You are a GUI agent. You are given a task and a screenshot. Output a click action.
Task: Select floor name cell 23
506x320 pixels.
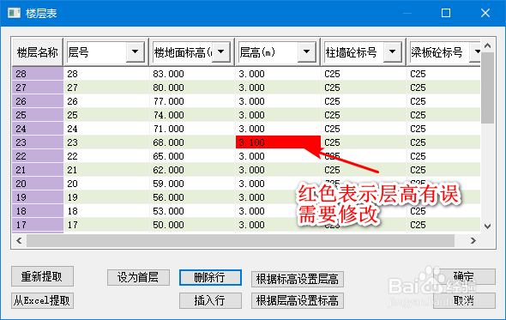pos(38,142)
